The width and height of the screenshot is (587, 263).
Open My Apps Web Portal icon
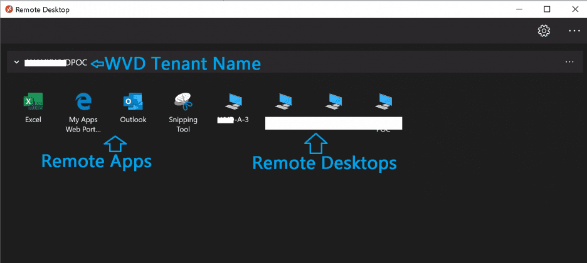point(83,101)
